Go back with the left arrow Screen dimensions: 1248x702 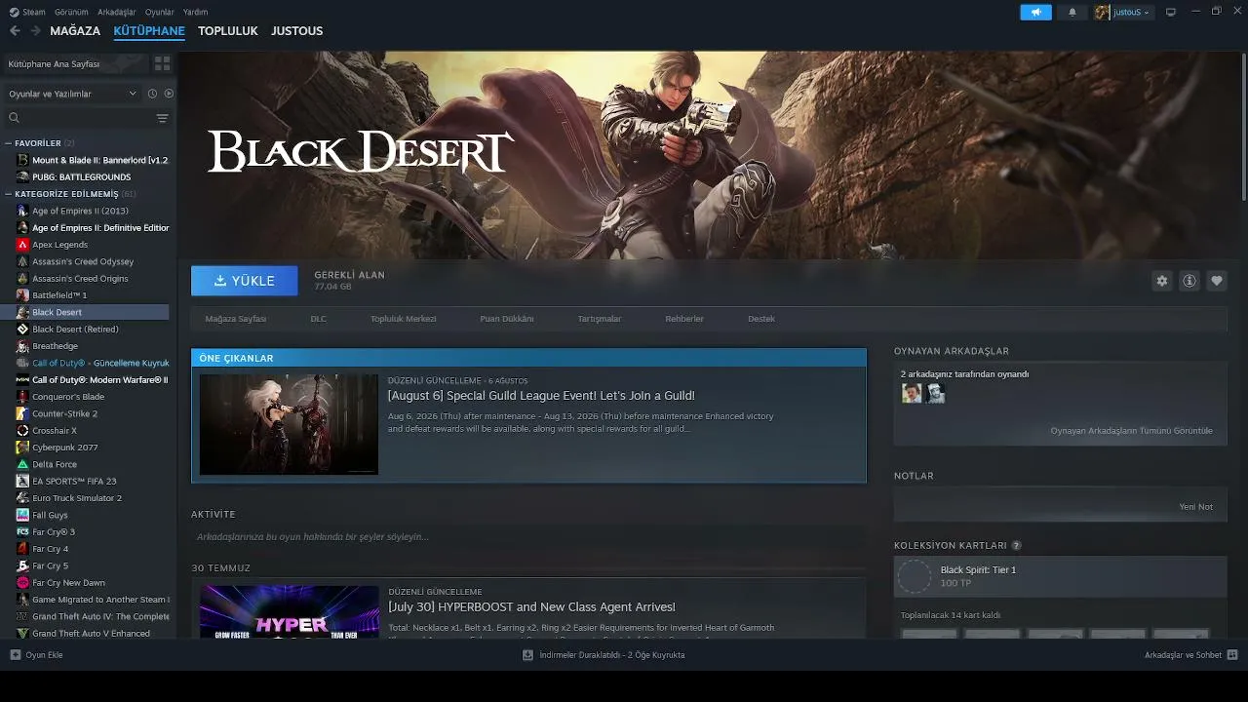click(15, 31)
